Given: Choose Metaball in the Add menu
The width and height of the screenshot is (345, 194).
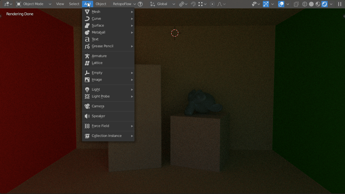Looking at the screenshot, I should [108, 32].
